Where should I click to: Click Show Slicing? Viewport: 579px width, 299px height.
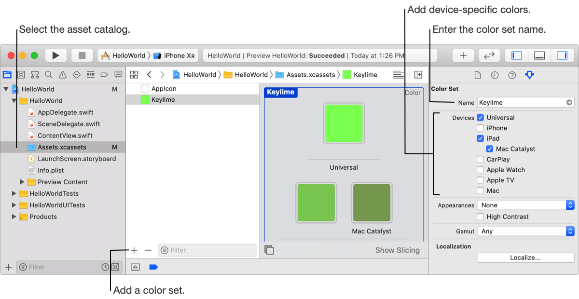click(x=398, y=250)
